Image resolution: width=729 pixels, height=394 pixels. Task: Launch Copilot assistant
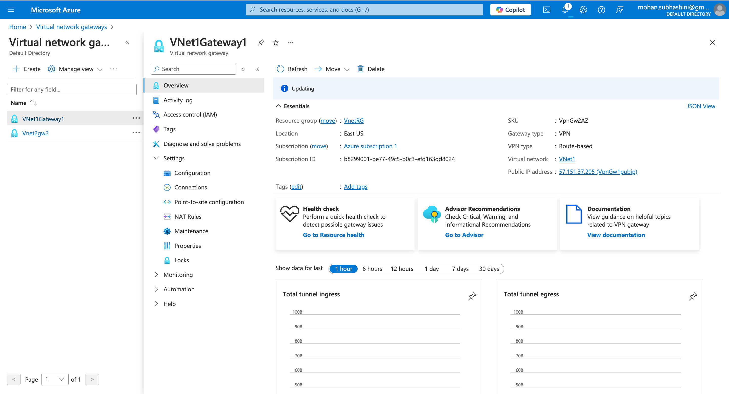pos(510,9)
